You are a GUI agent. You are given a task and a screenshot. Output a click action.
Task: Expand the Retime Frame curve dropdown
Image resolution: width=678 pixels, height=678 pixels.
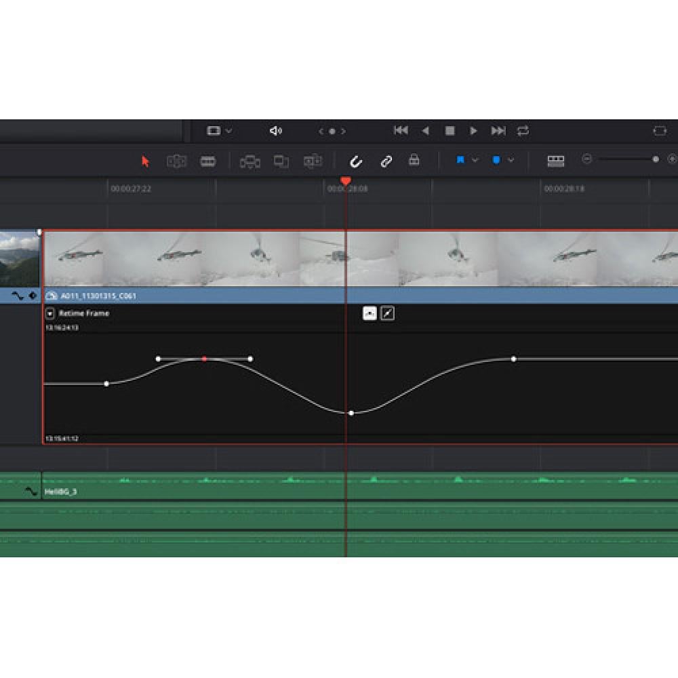point(50,313)
